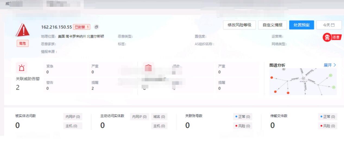Open the calendar icon in 今天 button

(333, 25)
